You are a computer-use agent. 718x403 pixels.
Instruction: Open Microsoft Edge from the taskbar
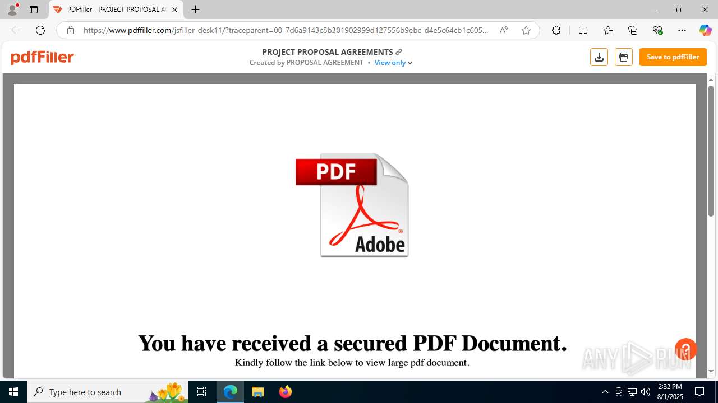pos(231,392)
